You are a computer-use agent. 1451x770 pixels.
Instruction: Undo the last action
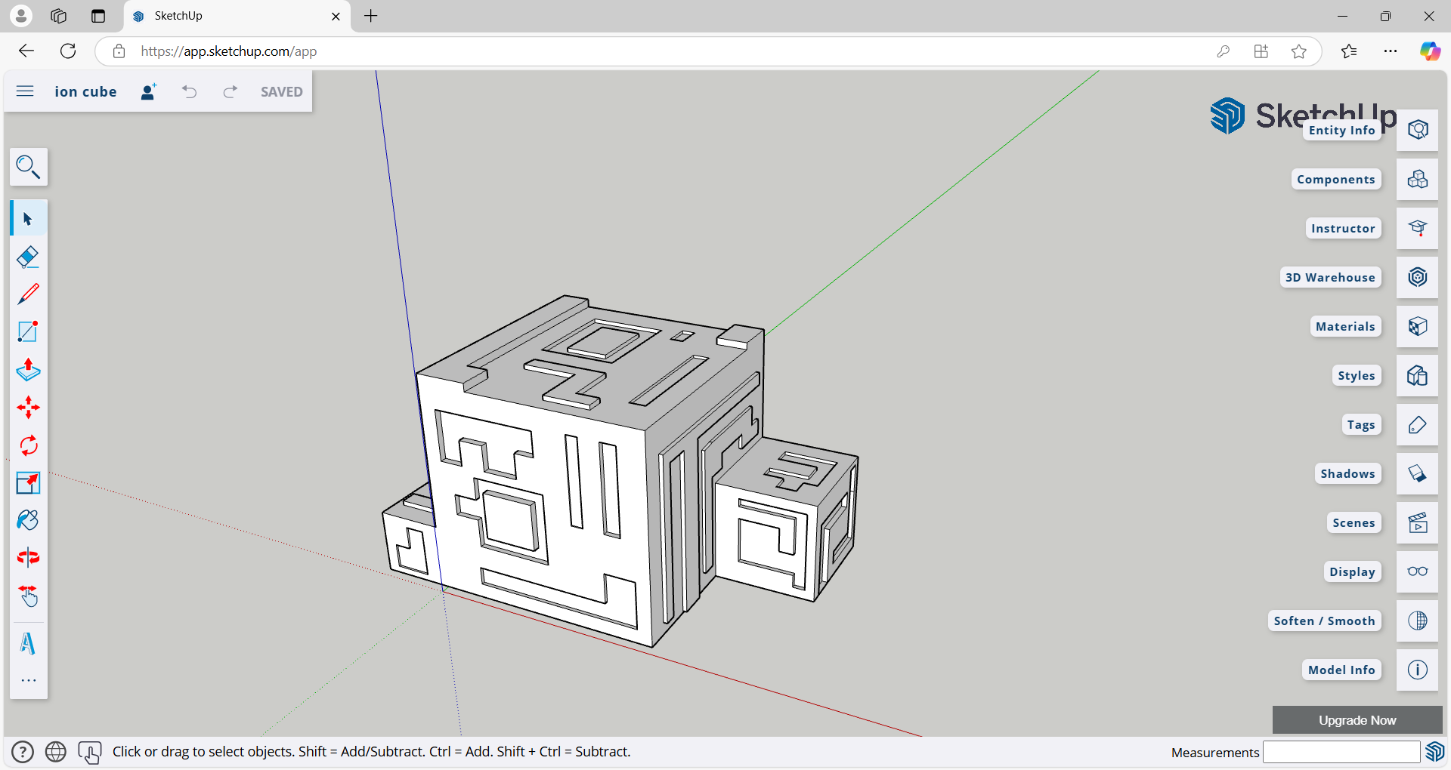coord(189,91)
